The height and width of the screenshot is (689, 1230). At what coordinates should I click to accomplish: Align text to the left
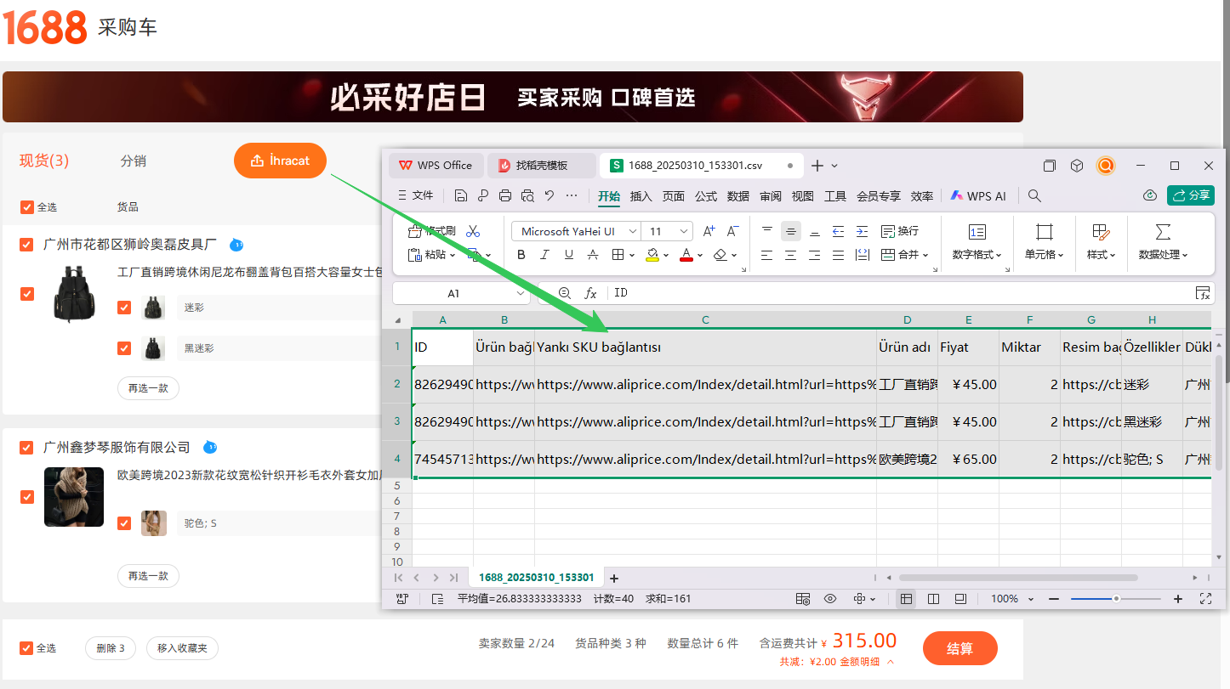click(x=766, y=255)
